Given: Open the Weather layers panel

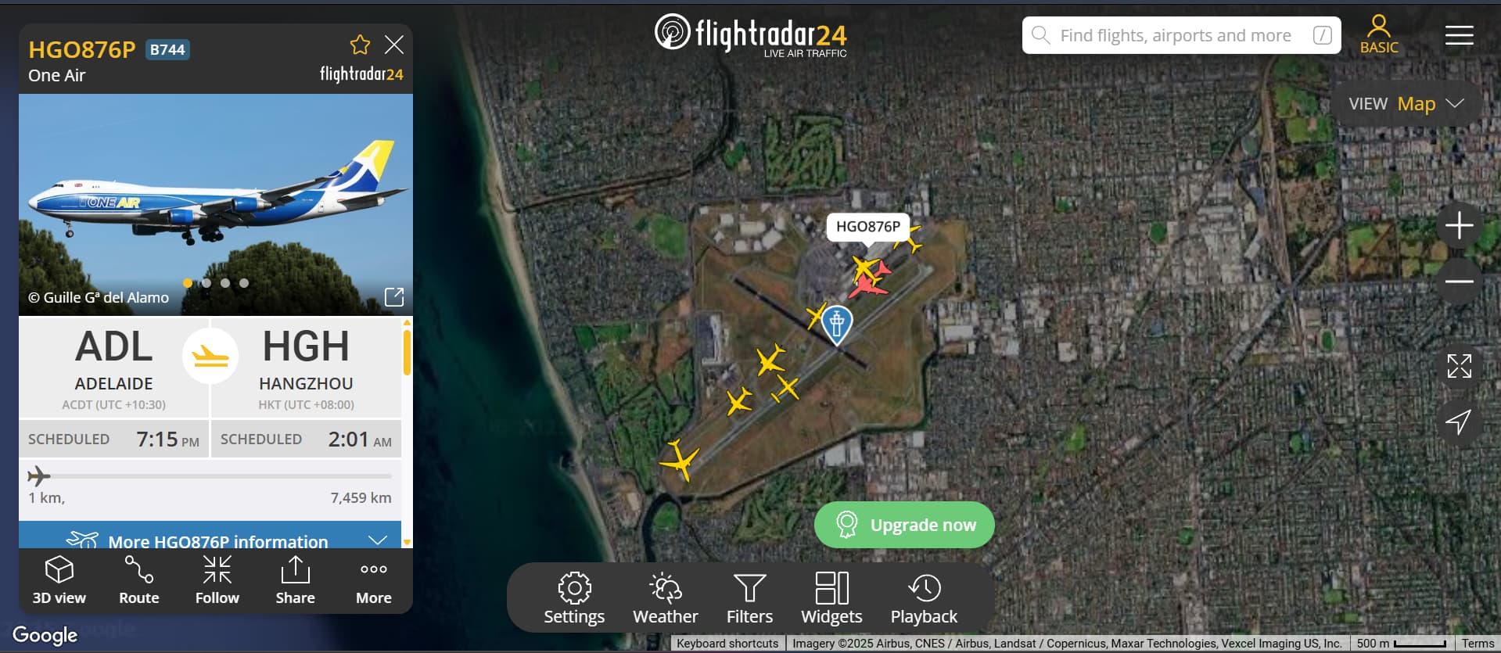Looking at the screenshot, I should coord(666,598).
